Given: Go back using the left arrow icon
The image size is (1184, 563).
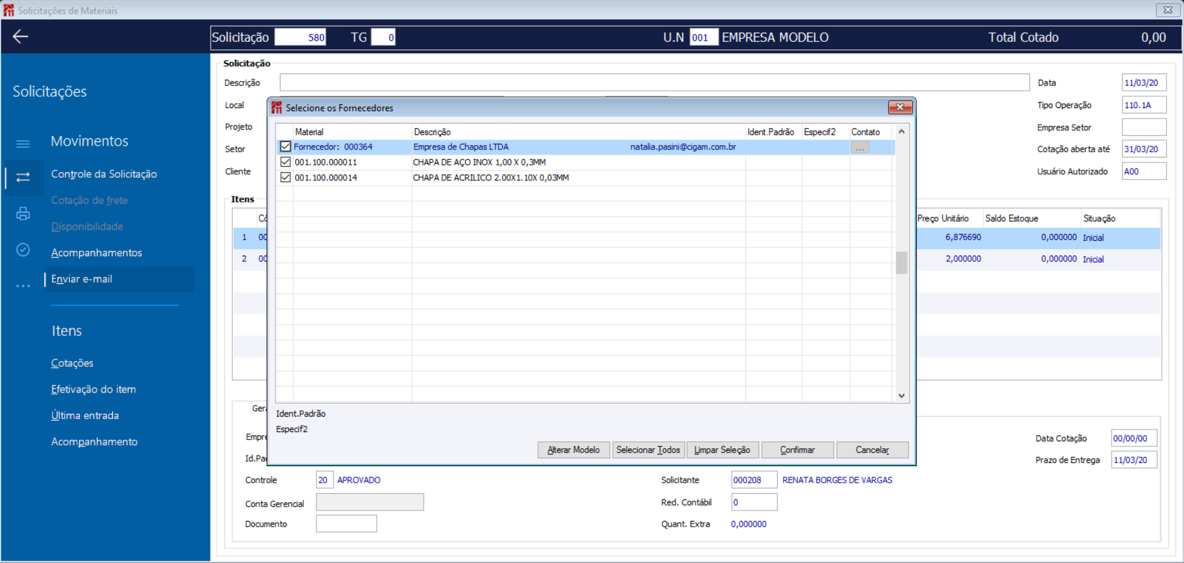Looking at the screenshot, I should click(x=20, y=36).
